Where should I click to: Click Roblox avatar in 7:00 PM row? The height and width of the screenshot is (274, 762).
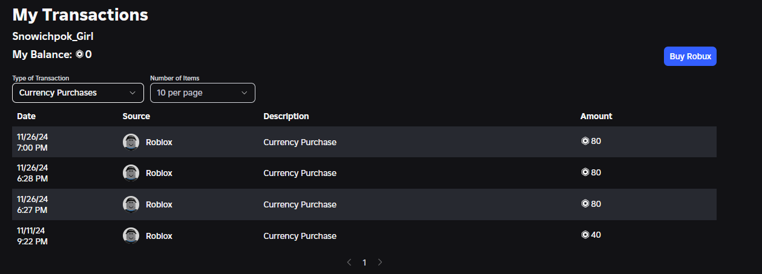click(x=131, y=142)
